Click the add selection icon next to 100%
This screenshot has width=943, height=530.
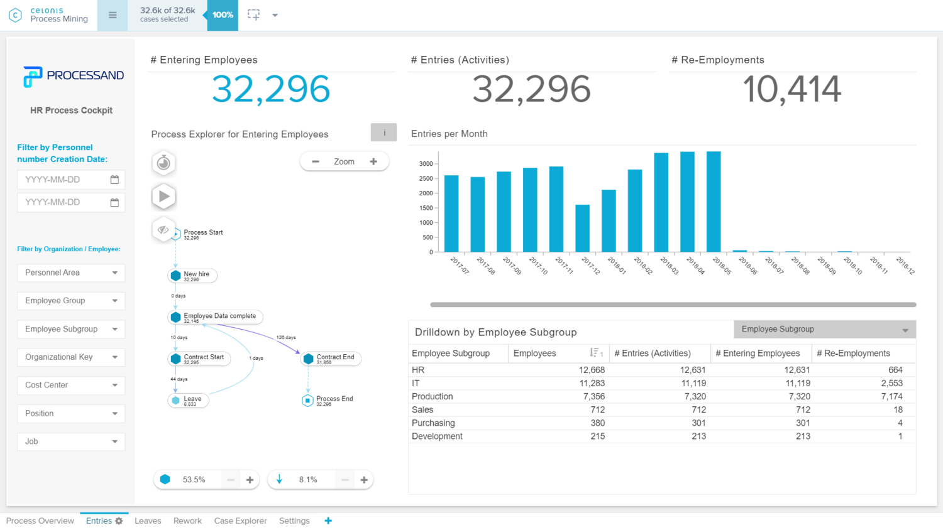[254, 13]
